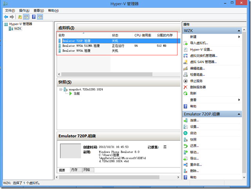Click actions pane scroll down arrow
Image resolution: width=251 pixels, height=189 pixels.
244,177
